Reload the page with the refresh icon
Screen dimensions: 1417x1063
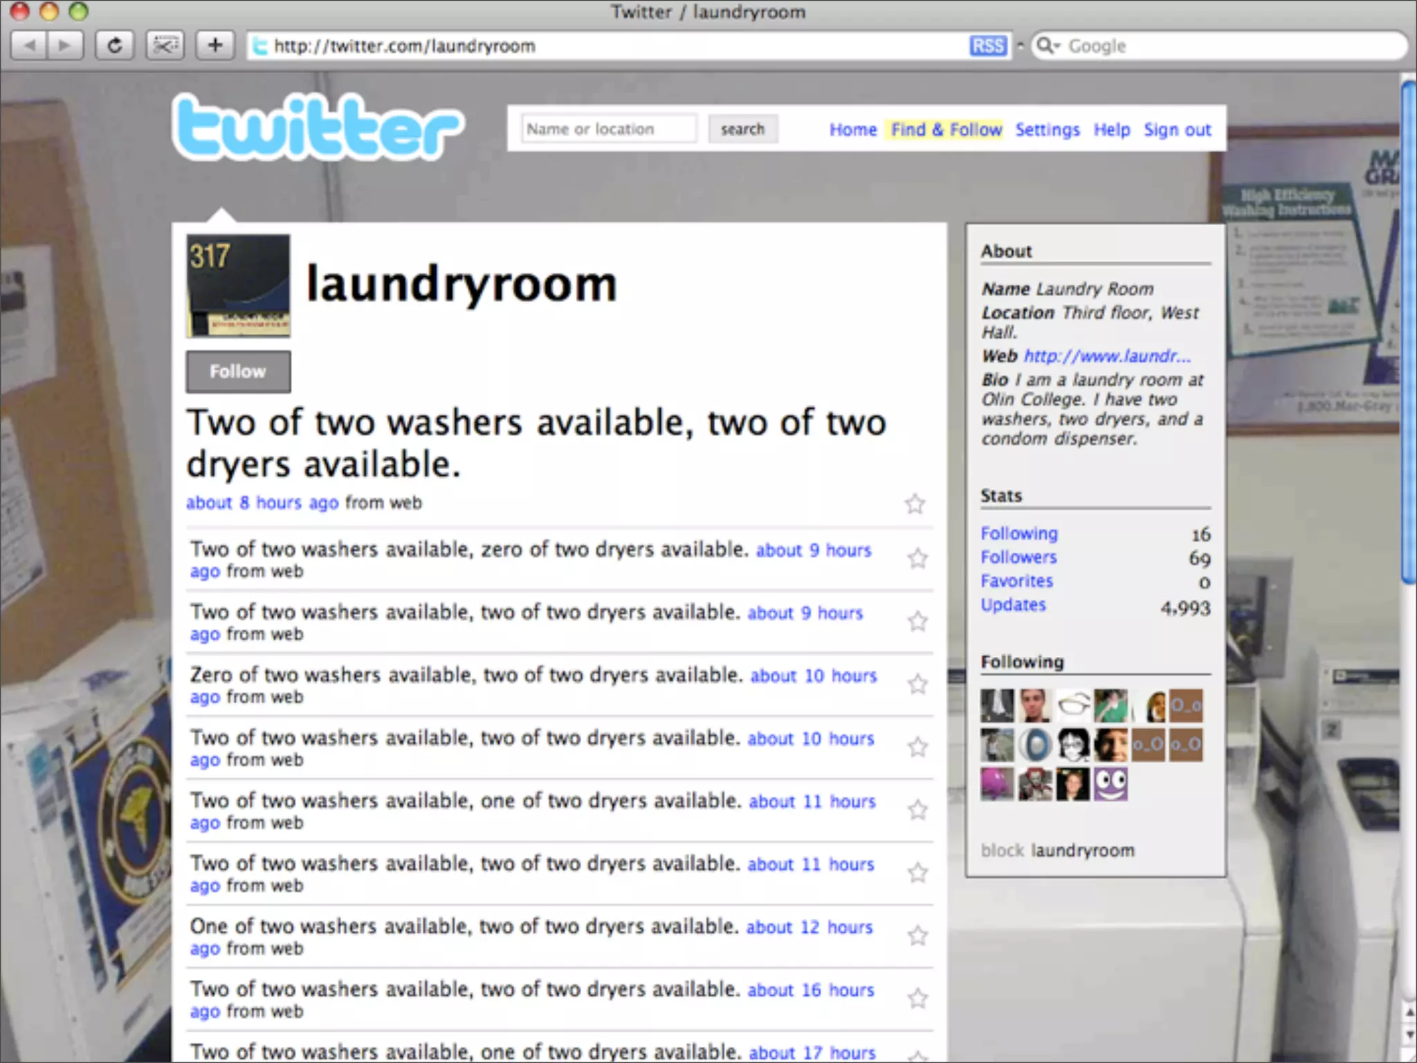tap(115, 46)
